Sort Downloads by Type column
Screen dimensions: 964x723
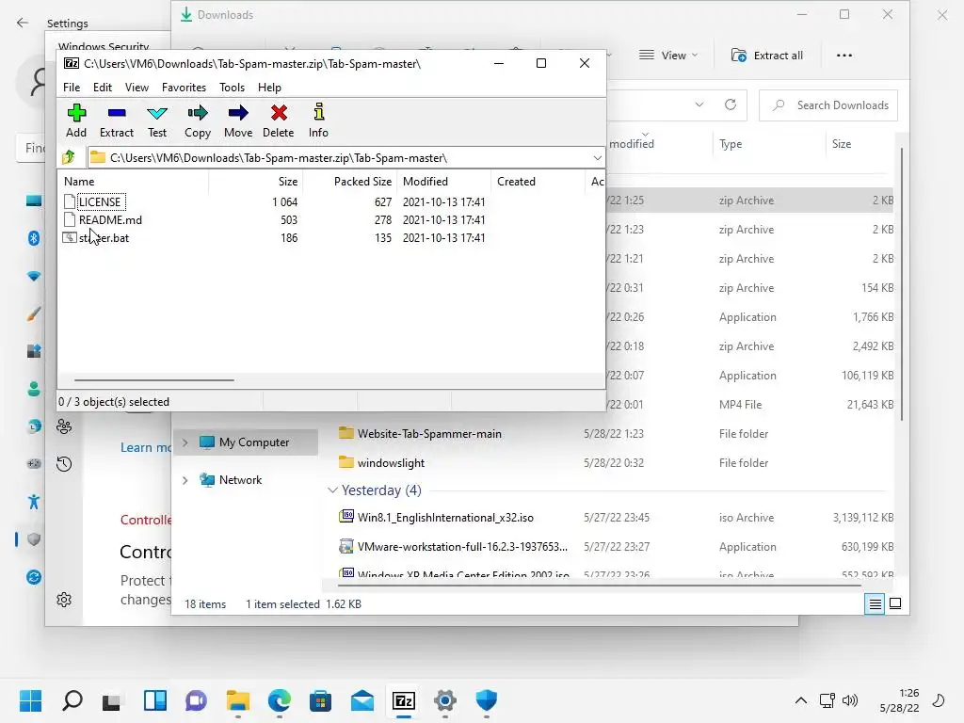(731, 144)
